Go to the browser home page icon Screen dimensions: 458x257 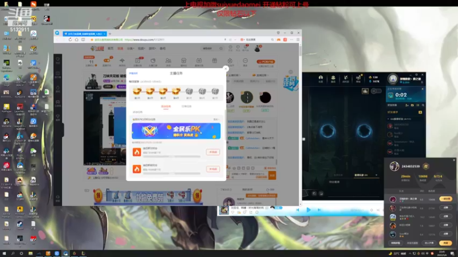click(x=77, y=39)
